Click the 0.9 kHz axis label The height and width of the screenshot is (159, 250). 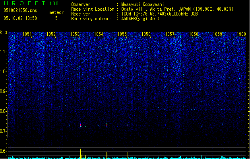pos(3,91)
